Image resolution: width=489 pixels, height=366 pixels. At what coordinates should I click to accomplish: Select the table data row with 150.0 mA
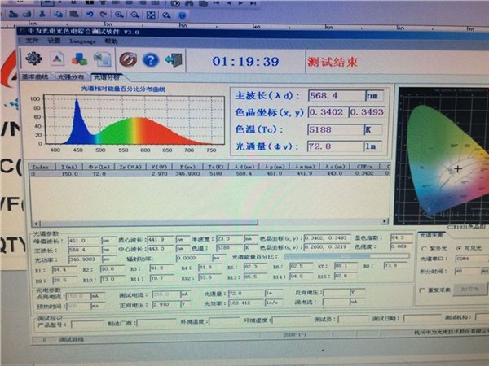click(x=209, y=174)
